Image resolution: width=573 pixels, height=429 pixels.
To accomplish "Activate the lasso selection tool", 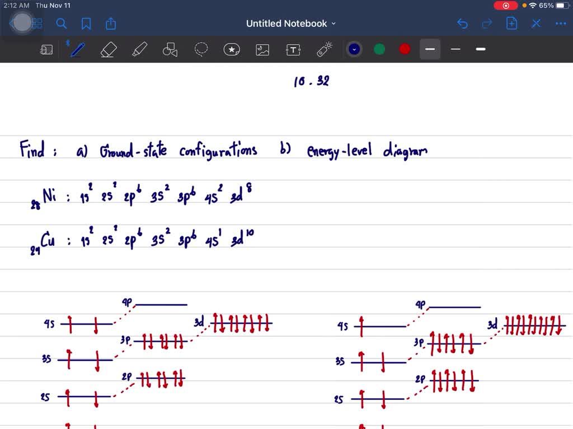I will point(201,49).
